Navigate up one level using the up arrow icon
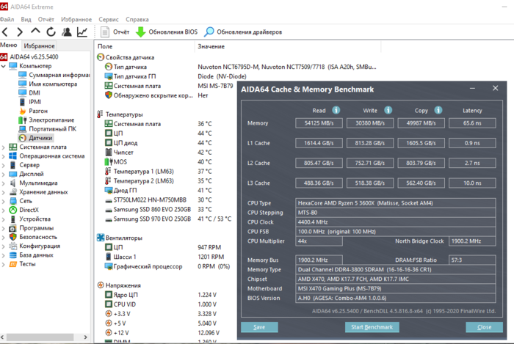 [35, 31]
